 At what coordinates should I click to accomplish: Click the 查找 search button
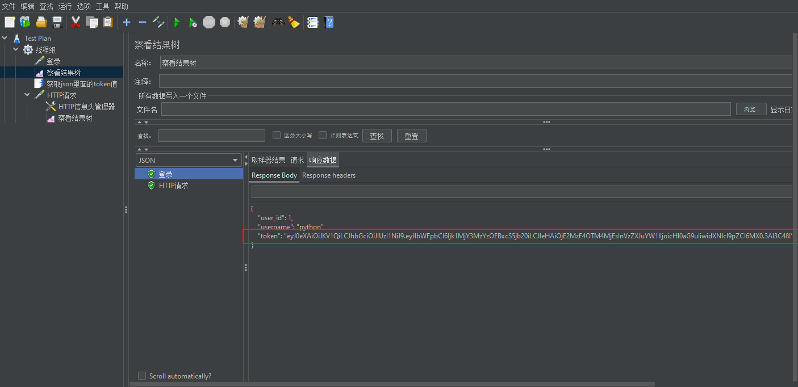pos(377,135)
